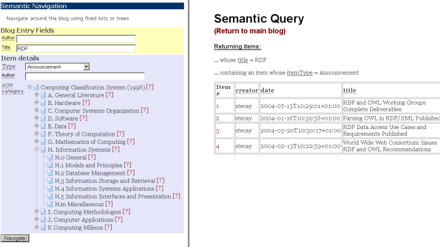
Task: Open item number 3 in results table
Action: tap(217, 132)
